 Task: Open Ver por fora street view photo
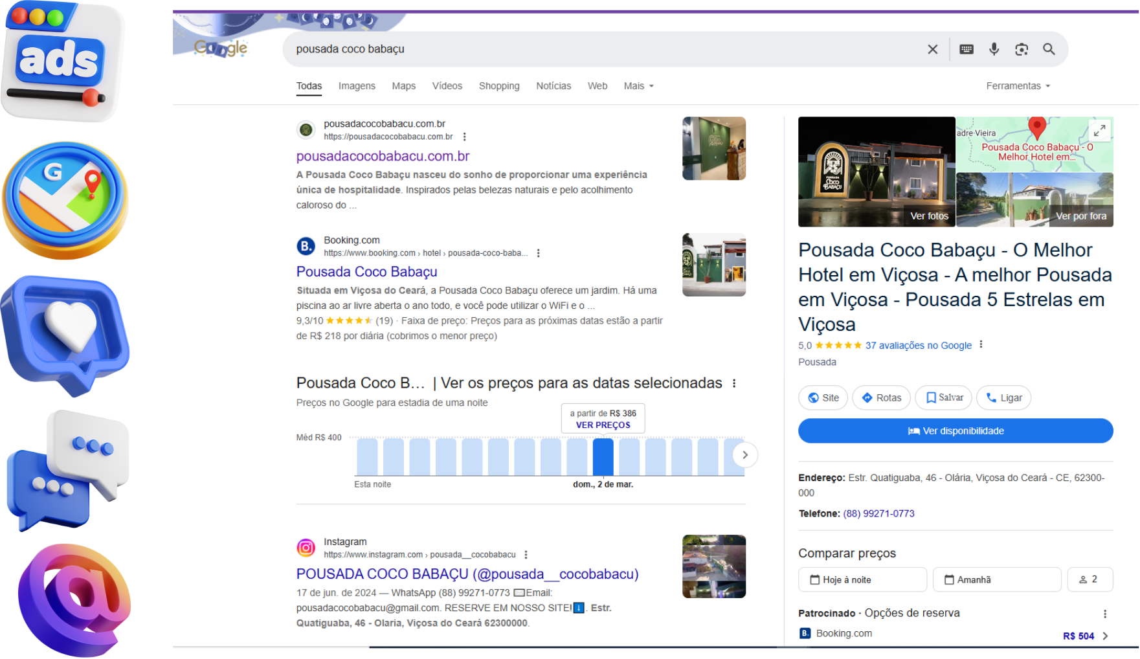click(x=1034, y=199)
